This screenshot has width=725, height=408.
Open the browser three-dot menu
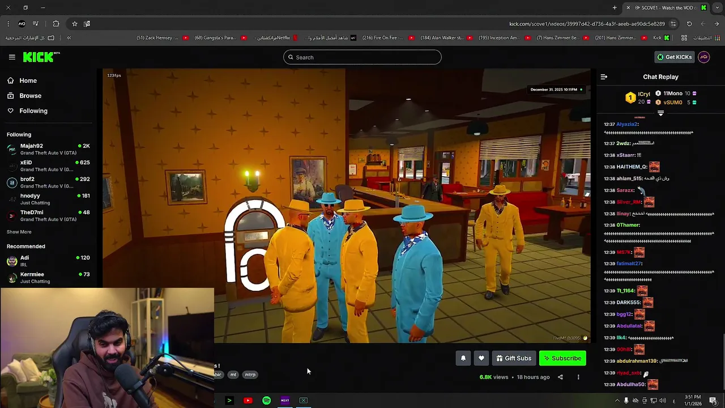pyautogui.click(x=8, y=24)
